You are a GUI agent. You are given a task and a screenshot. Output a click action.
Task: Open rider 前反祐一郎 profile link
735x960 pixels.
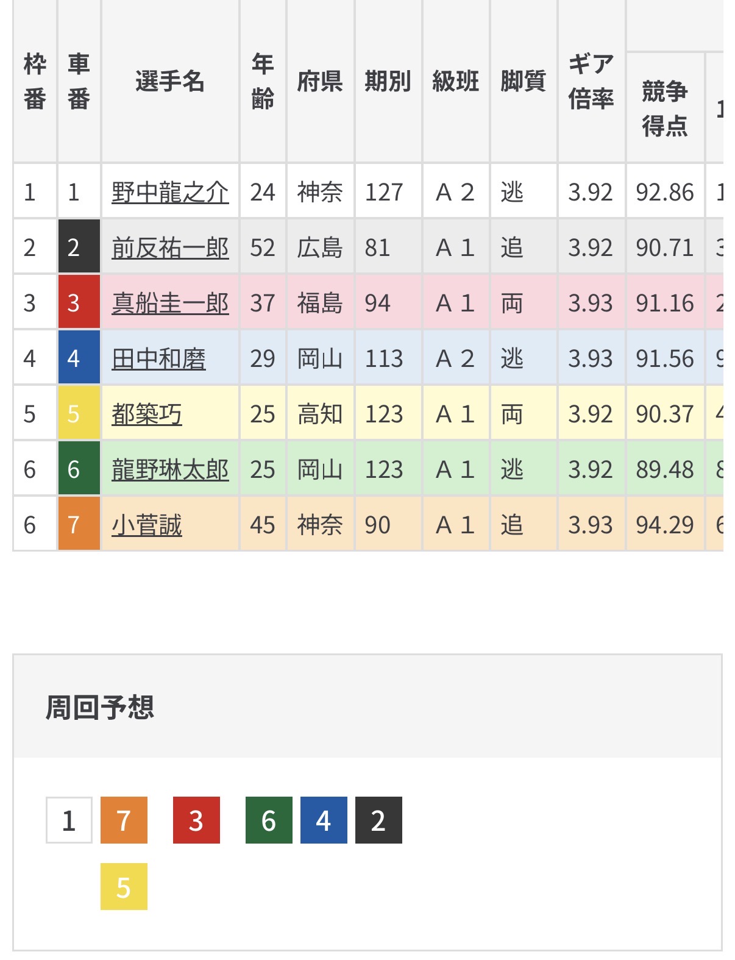pyautogui.click(x=170, y=248)
